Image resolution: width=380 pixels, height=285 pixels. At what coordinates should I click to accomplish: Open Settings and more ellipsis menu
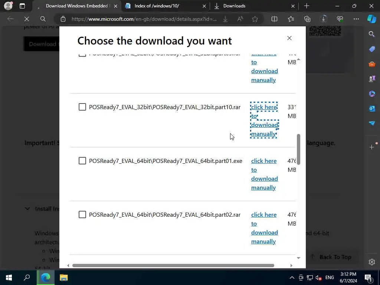pos(356,19)
